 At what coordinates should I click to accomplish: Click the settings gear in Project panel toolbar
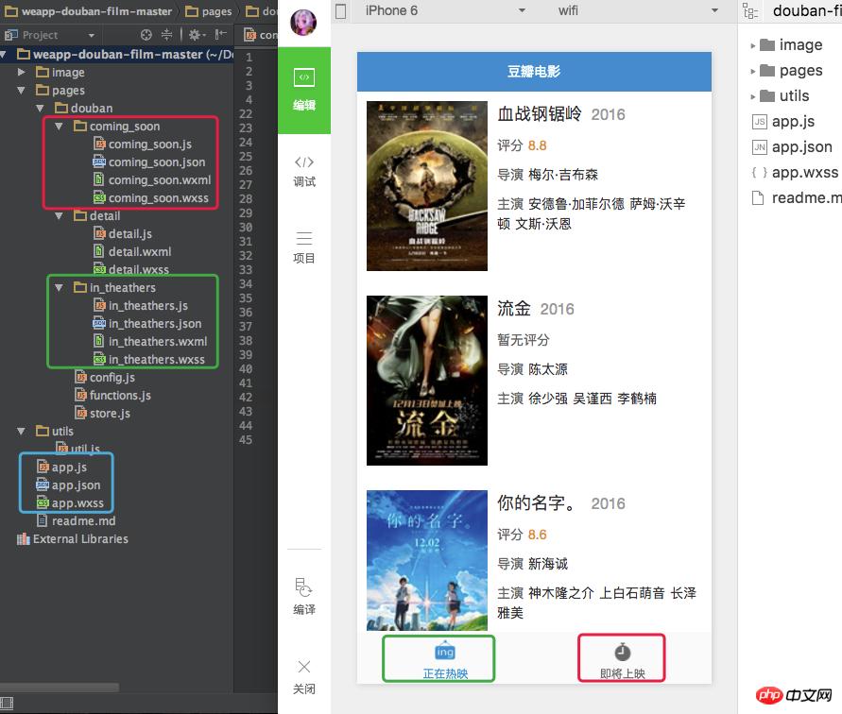pos(196,35)
